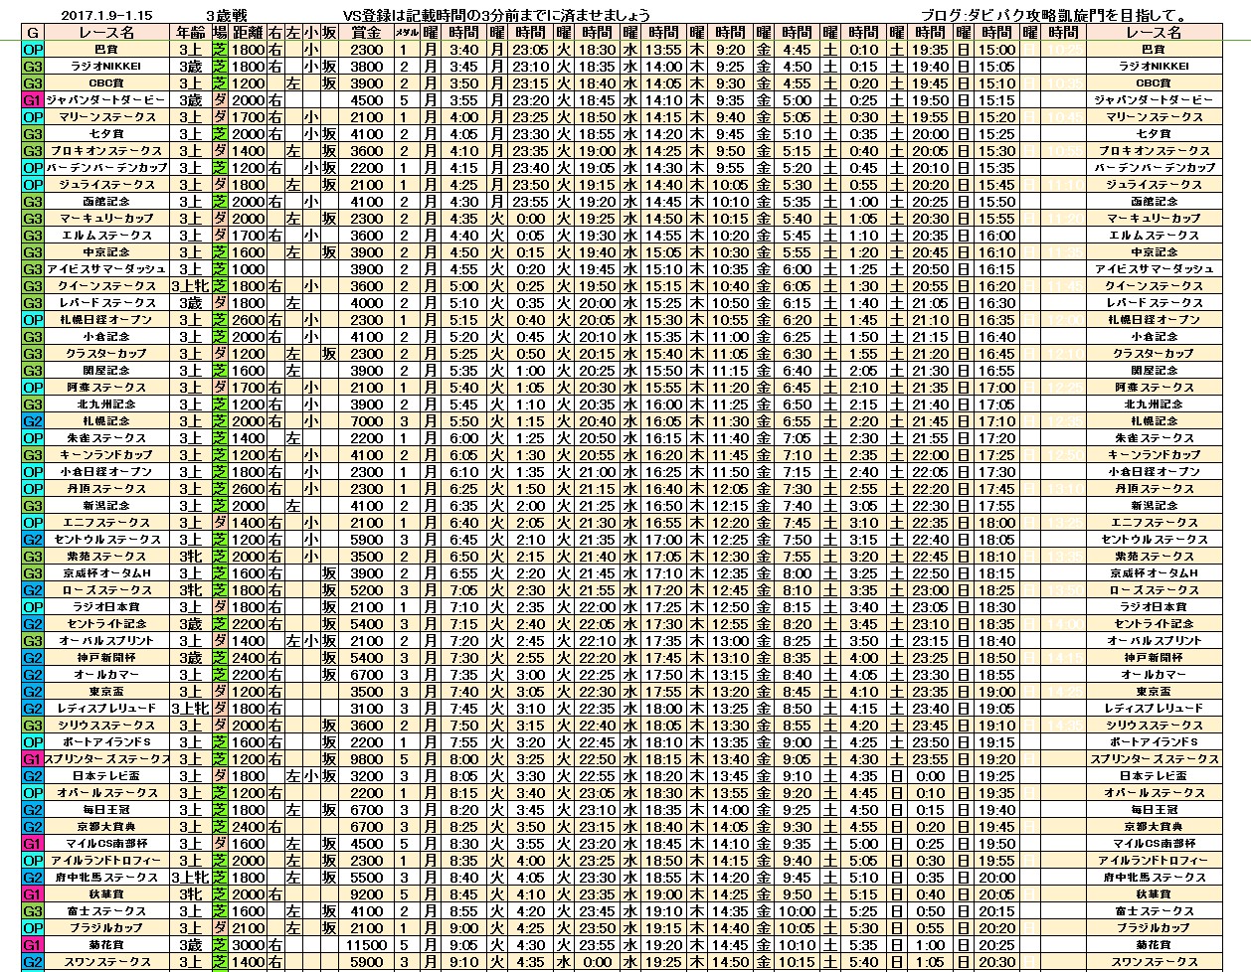Select prize 5900 in スワンステークス row
Screen dimensions: 1251x972
(x=366, y=962)
